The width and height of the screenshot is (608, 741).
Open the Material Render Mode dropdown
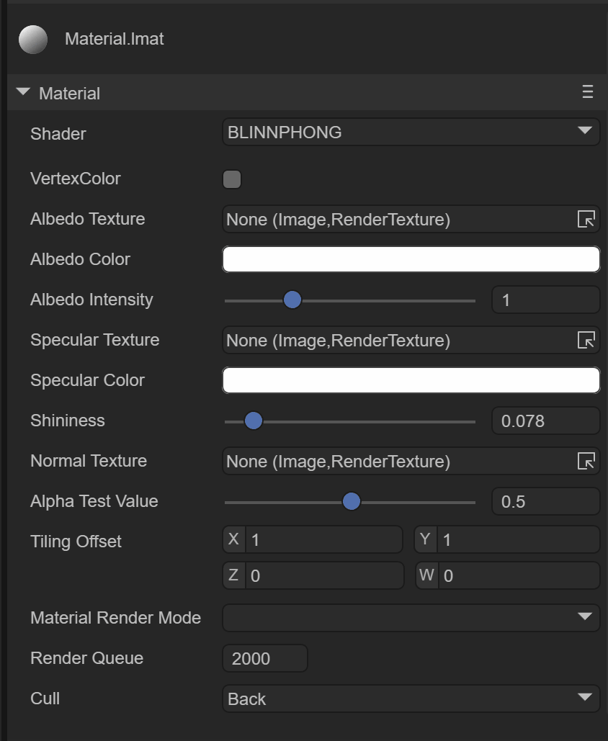411,618
